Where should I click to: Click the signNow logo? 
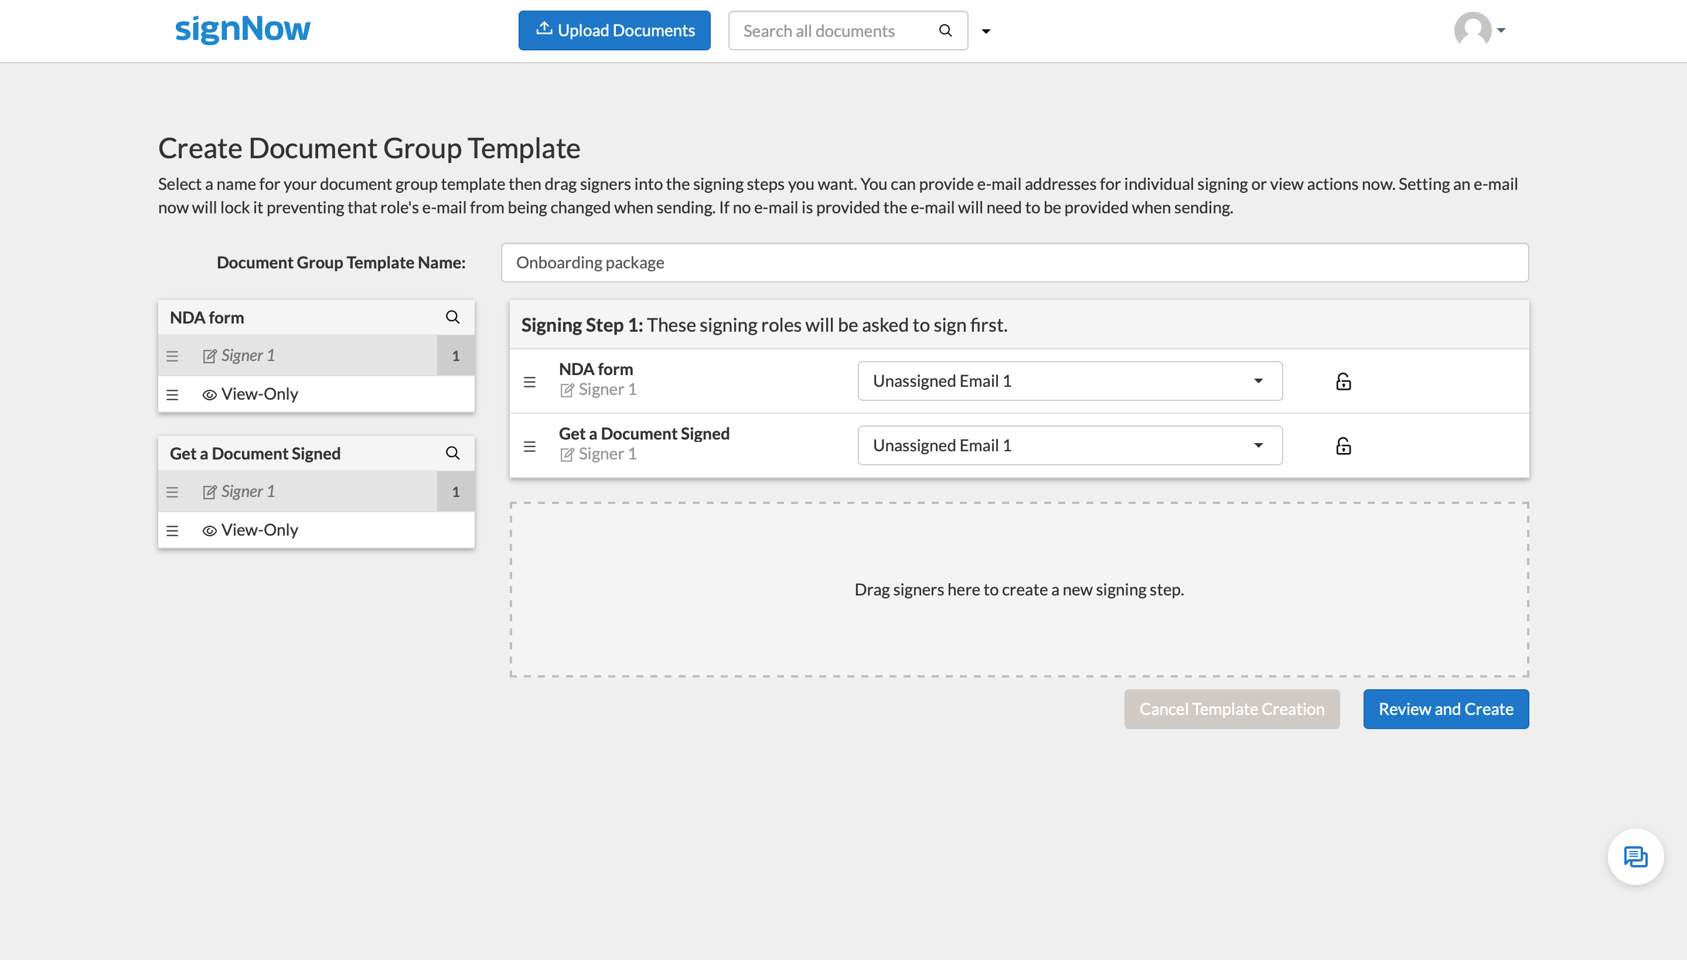[242, 29]
